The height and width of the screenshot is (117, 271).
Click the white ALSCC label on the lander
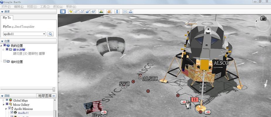[x=221, y=63]
